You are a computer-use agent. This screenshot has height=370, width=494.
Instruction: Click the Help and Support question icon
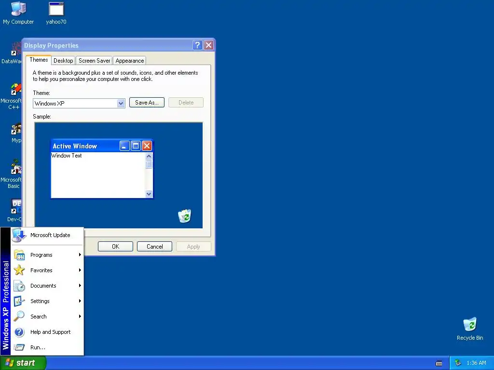click(x=19, y=332)
